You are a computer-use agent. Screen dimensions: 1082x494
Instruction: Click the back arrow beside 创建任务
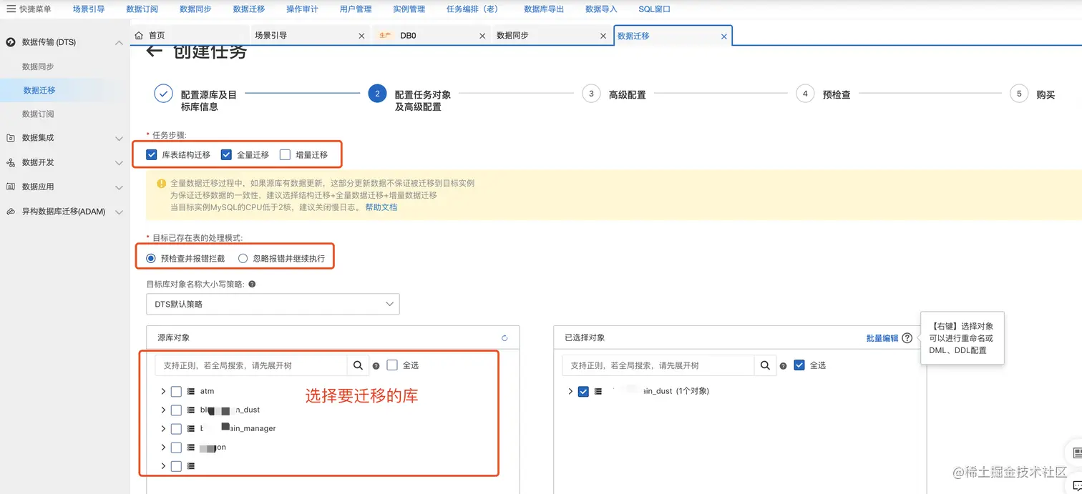point(154,51)
